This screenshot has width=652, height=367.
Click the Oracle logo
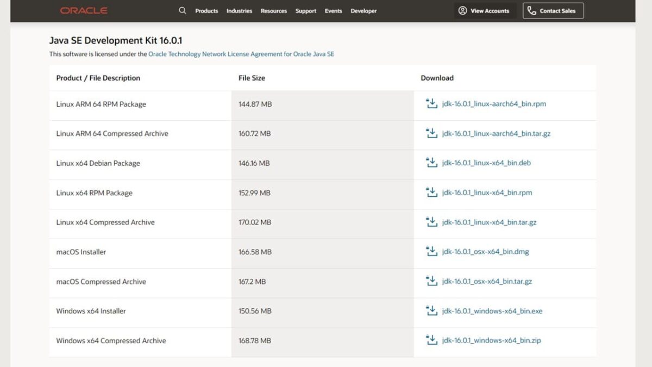tap(84, 11)
